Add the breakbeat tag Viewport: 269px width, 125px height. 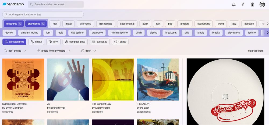[171, 33]
